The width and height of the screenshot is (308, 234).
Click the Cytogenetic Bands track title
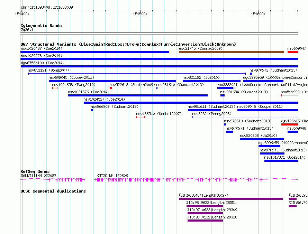coord(41,26)
